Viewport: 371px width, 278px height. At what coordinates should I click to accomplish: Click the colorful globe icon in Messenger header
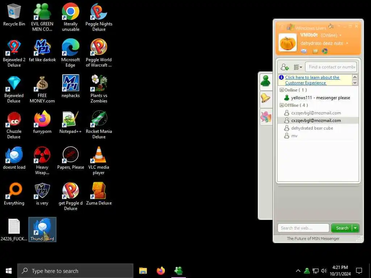(325, 51)
